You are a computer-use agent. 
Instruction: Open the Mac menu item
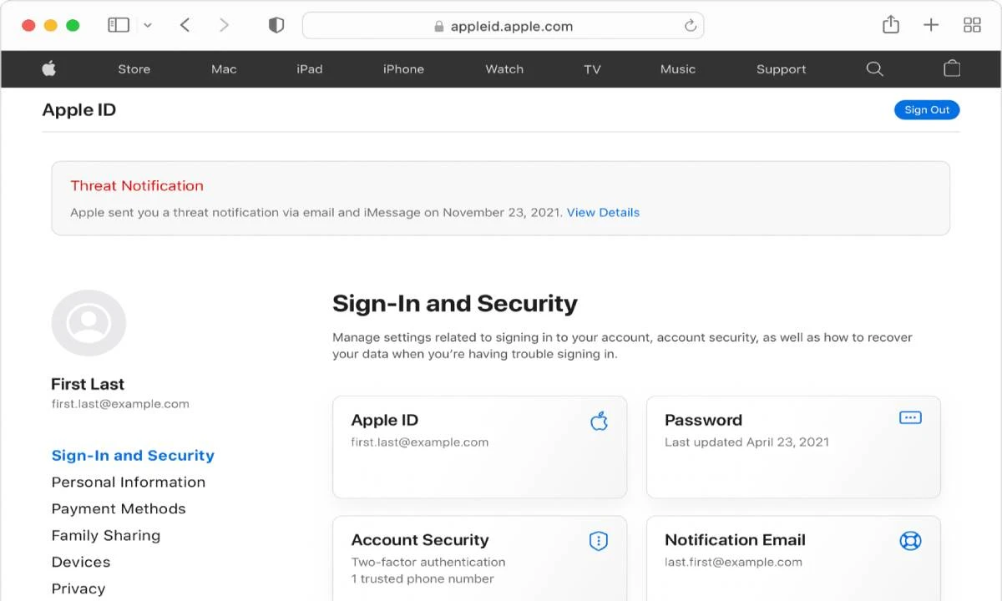224,69
